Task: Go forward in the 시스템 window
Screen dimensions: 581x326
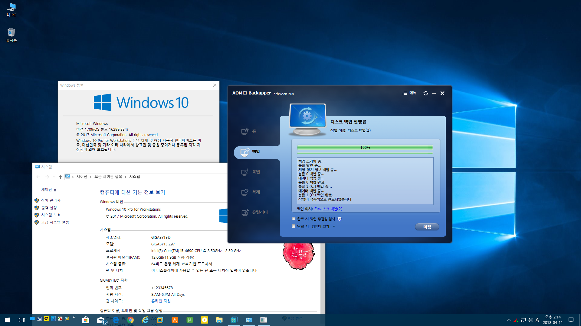Action: [x=47, y=177]
